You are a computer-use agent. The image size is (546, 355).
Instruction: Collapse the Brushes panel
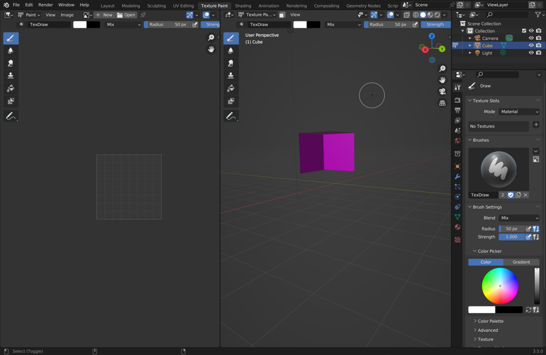pyautogui.click(x=470, y=140)
